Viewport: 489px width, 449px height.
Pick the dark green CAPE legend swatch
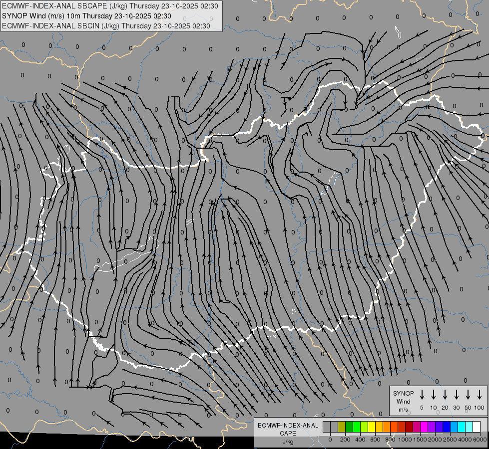pos(349,427)
